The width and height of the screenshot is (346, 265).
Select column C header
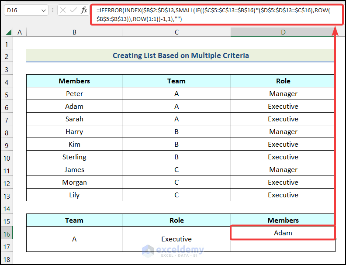[176, 32]
